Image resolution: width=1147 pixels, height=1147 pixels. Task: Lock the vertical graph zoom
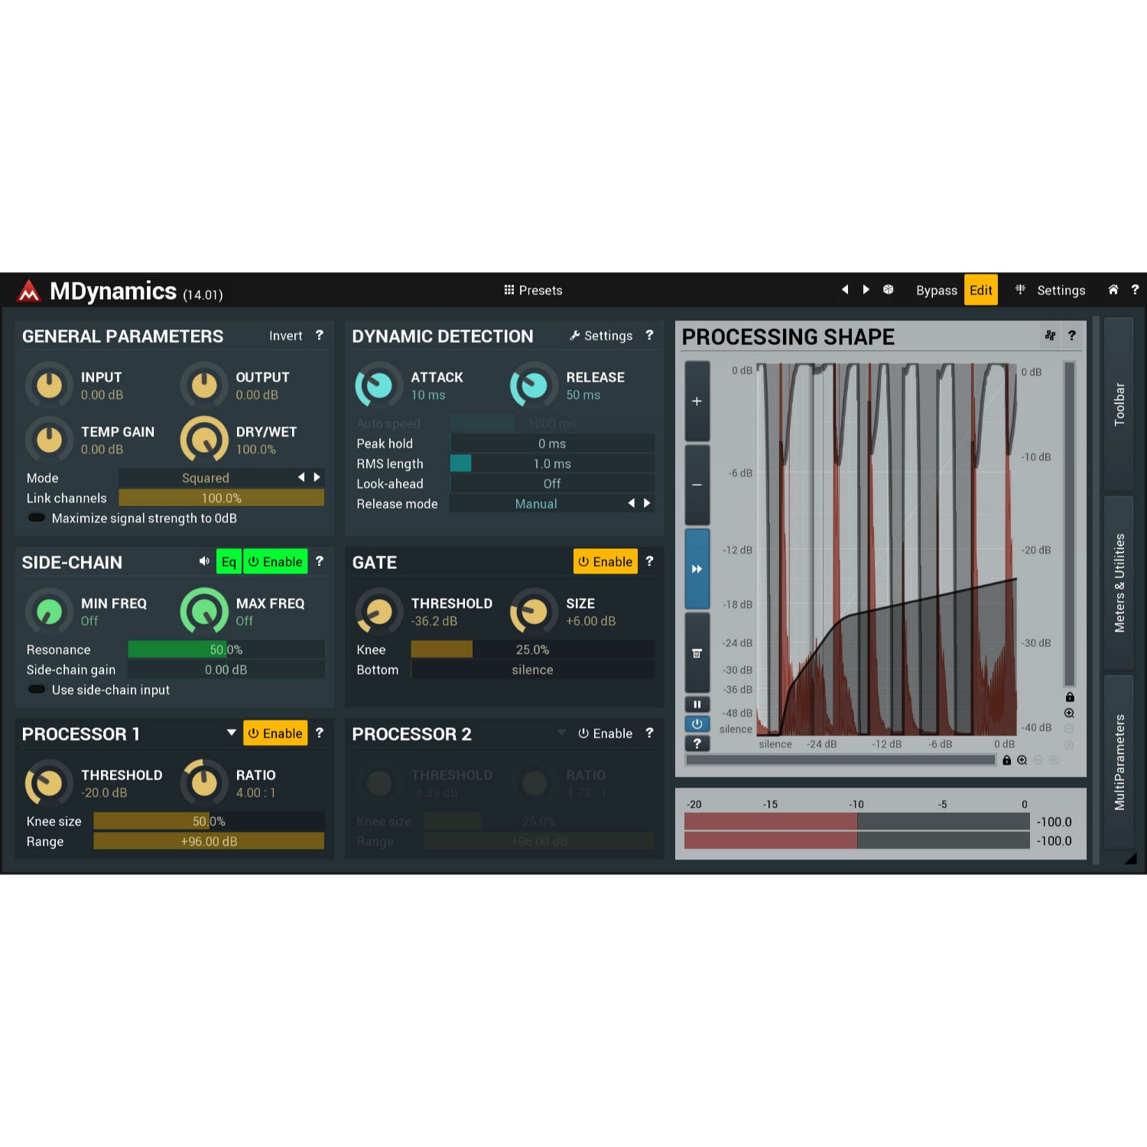tap(1070, 697)
